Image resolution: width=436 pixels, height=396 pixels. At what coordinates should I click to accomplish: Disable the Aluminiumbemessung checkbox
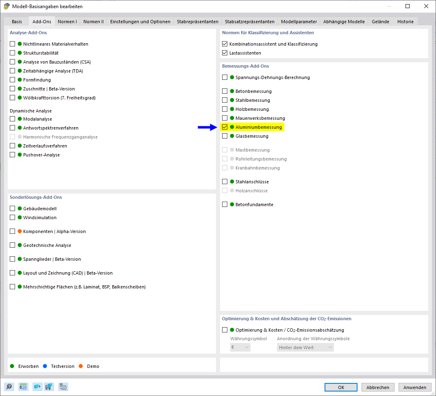225,127
